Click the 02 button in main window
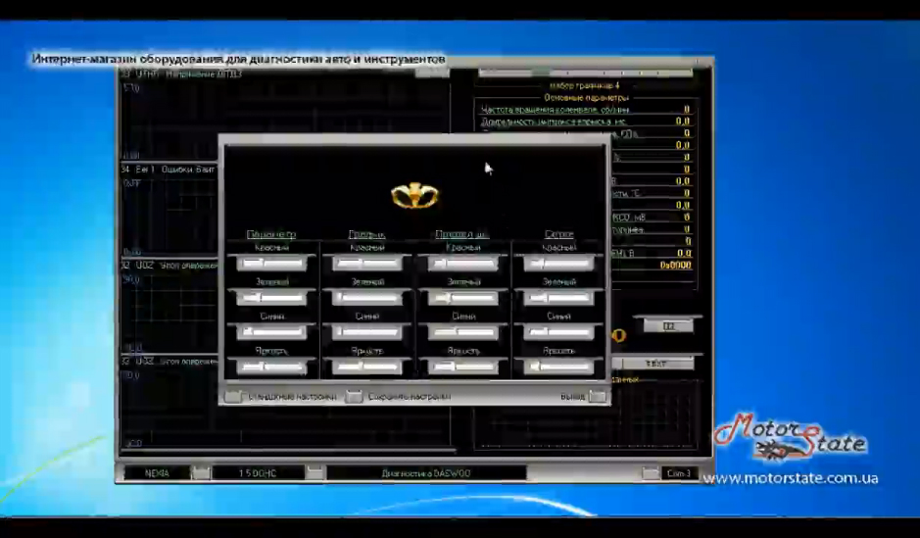Image resolution: width=920 pixels, height=538 pixels. (668, 326)
